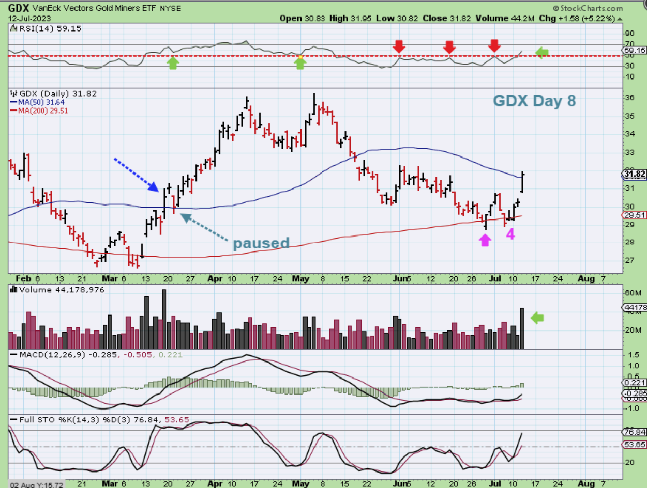The height and width of the screenshot is (488, 647).
Task: Click the tallest July volume bar
Action: click(522, 328)
